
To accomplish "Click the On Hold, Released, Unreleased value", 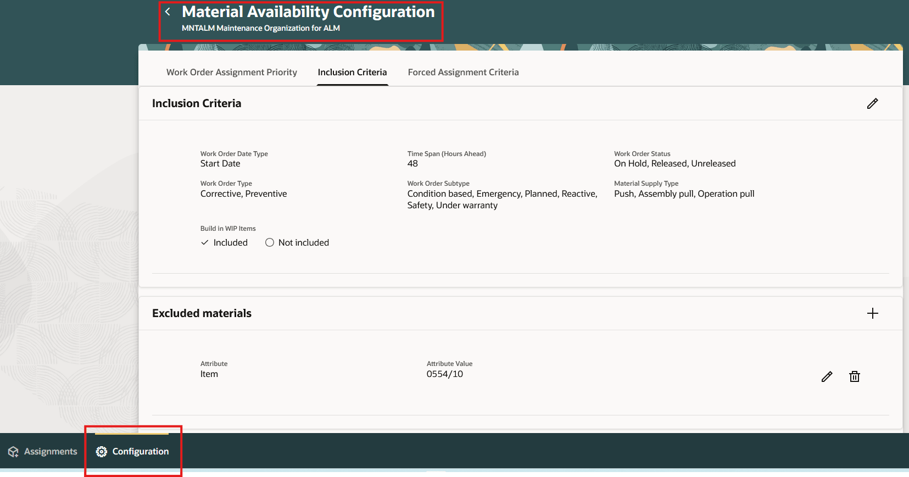I will (674, 164).
